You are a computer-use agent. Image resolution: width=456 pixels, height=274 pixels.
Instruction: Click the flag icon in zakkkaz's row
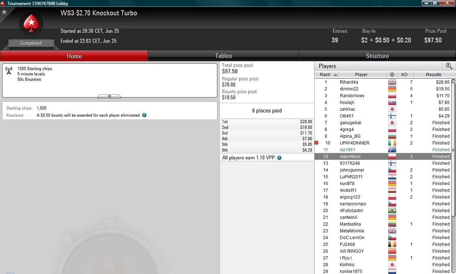pyautogui.click(x=392, y=109)
